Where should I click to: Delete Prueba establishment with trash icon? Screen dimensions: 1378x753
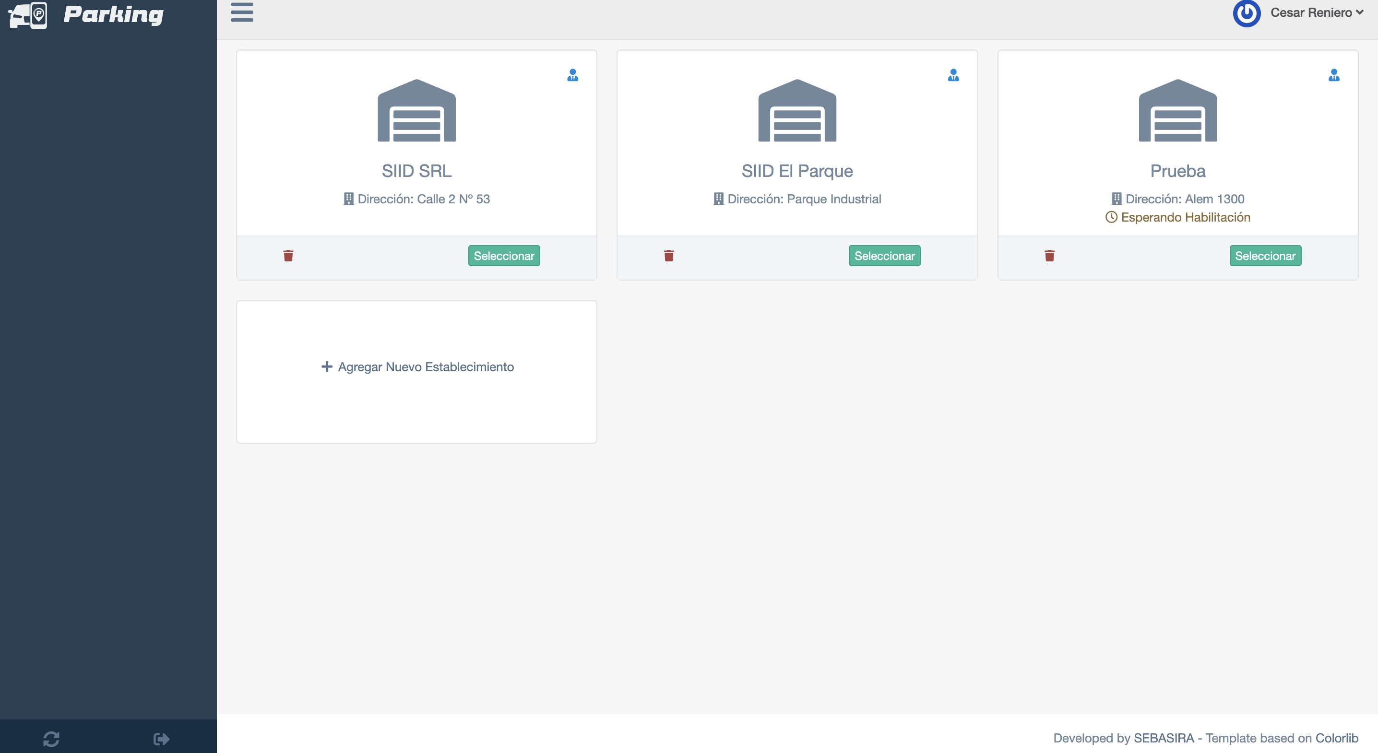tap(1049, 256)
